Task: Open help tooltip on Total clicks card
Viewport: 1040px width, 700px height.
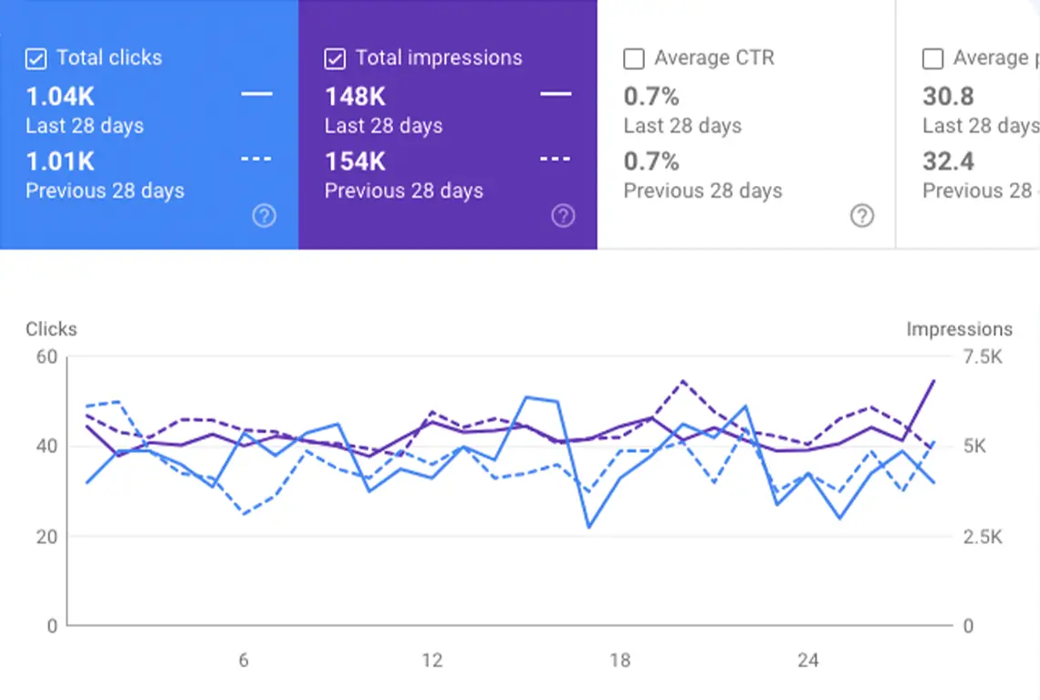Action: point(264,216)
